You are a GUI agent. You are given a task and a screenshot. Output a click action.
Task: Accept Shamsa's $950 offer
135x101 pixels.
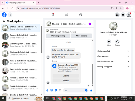[66, 81]
